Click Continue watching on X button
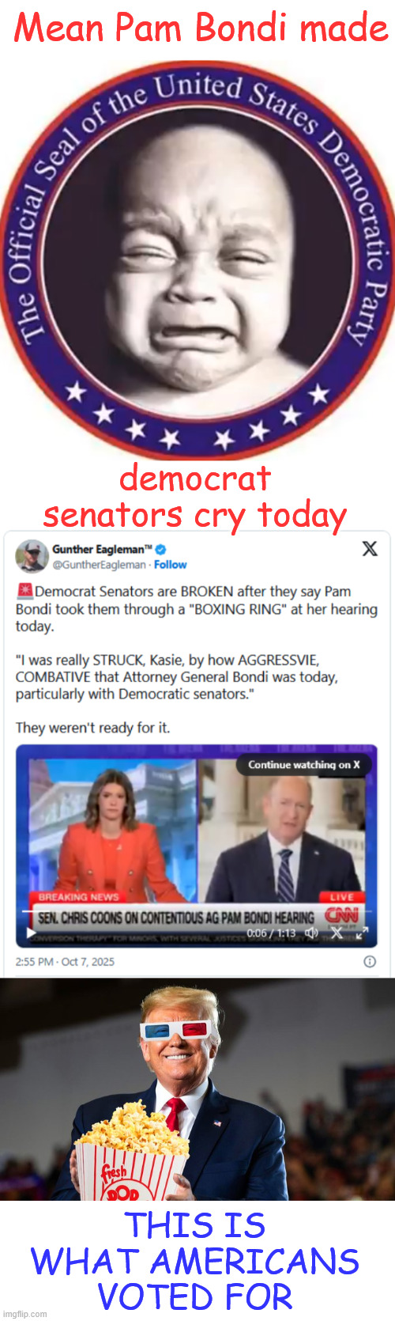The width and height of the screenshot is (395, 1321). tap(303, 765)
